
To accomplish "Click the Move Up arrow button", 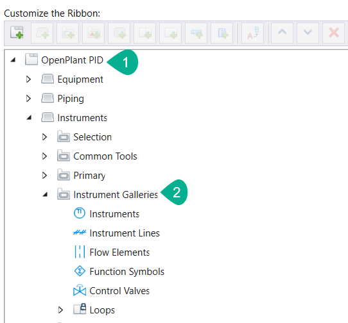I will pos(282,33).
